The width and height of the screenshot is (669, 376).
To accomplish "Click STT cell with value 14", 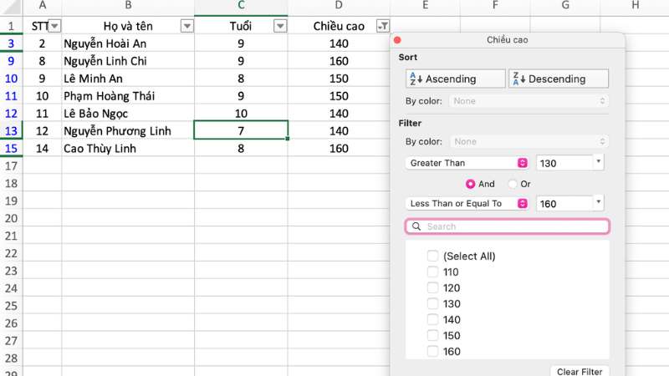I will (x=43, y=149).
